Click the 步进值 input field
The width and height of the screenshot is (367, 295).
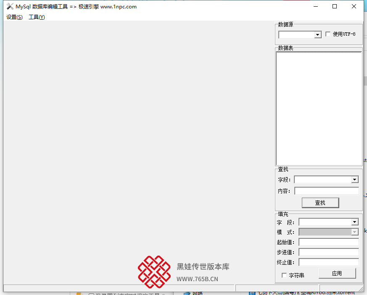(x=329, y=252)
